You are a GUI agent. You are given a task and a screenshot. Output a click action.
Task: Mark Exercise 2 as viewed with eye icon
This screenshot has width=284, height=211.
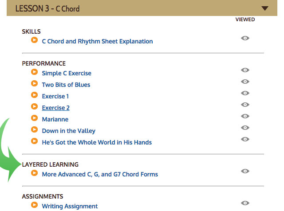point(245,105)
